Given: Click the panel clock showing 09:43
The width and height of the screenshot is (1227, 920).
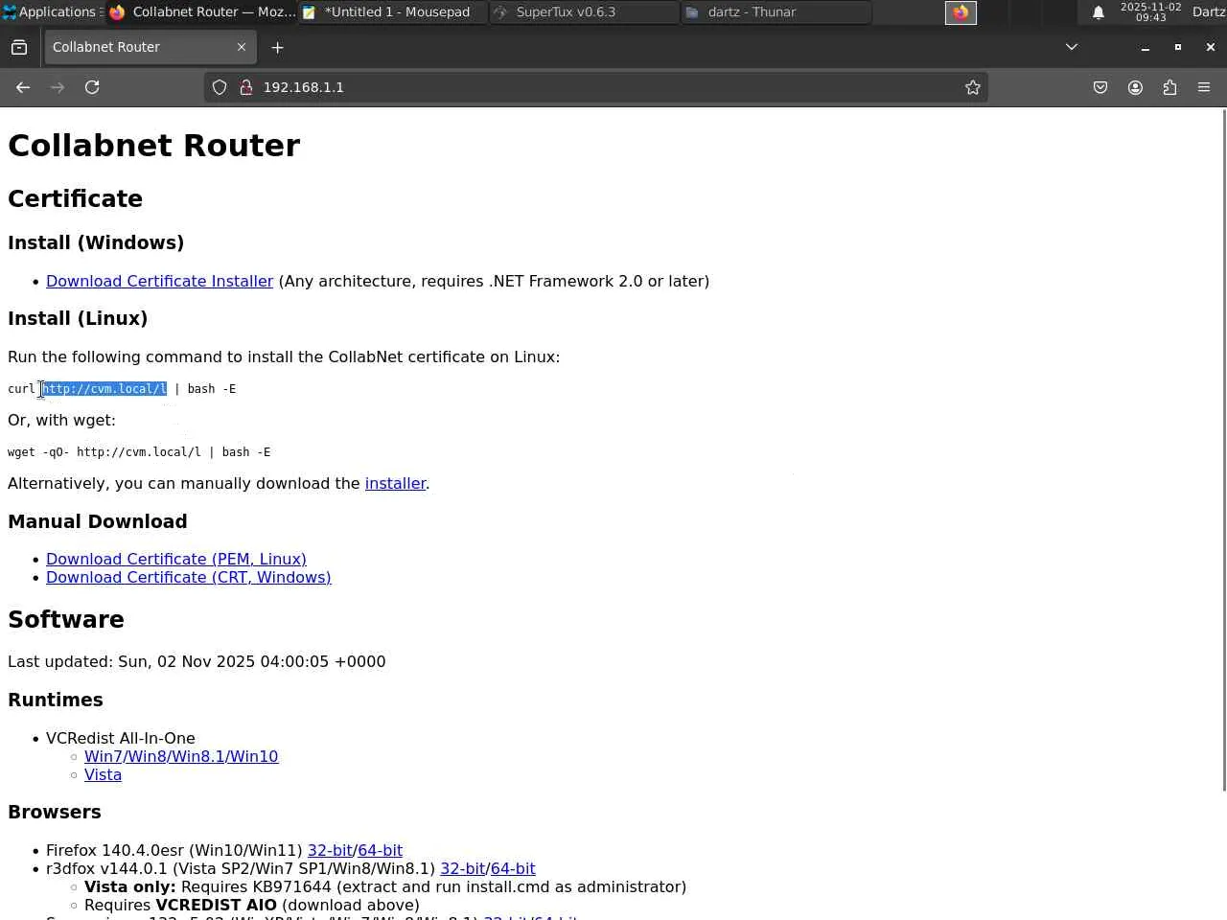Looking at the screenshot, I should click(1151, 12).
